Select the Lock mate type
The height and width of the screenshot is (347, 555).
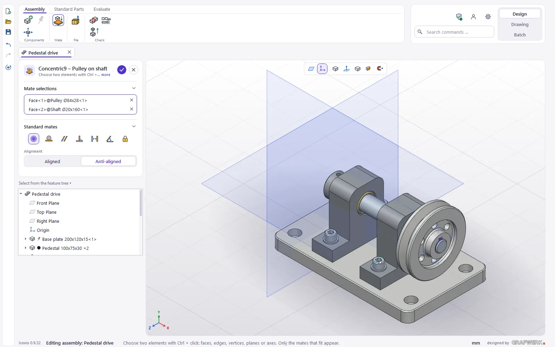pyautogui.click(x=125, y=139)
